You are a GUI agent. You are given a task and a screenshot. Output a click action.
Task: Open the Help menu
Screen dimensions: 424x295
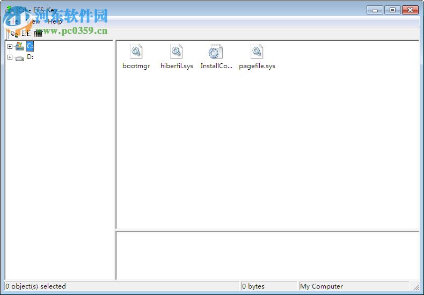click(55, 21)
